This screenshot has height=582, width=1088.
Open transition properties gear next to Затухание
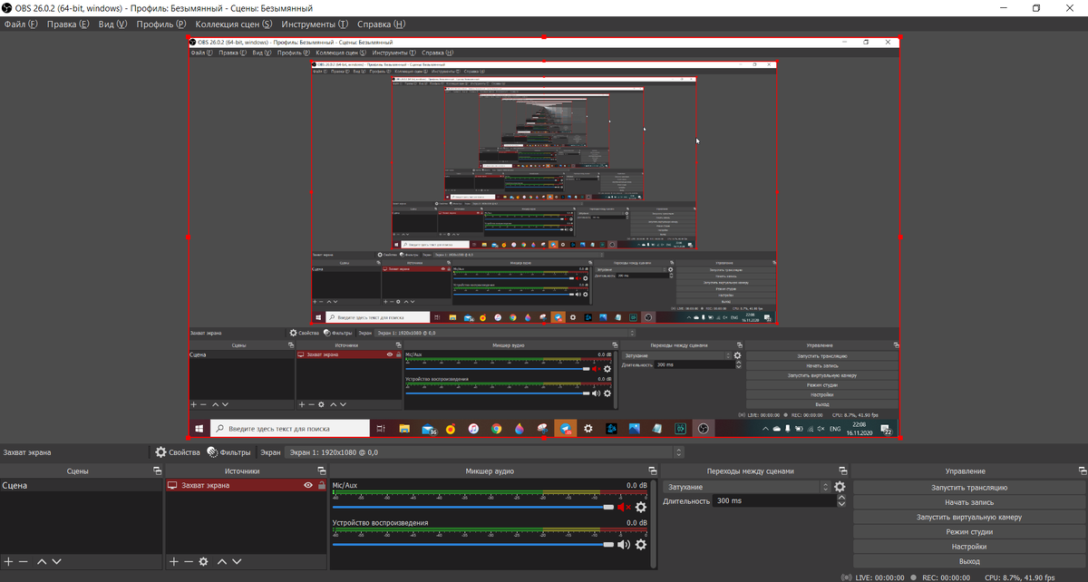coord(840,487)
